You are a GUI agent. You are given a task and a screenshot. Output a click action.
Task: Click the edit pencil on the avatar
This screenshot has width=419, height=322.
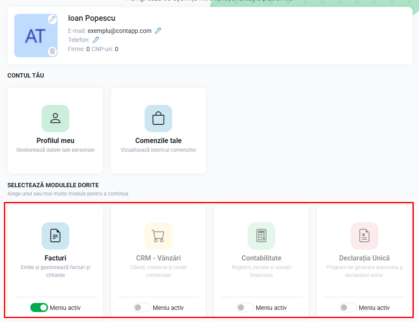tap(52, 19)
